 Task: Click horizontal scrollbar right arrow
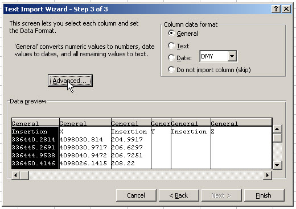point(268,175)
